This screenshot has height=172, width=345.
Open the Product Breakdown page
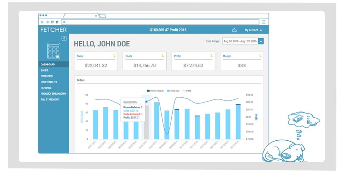coord(53,94)
